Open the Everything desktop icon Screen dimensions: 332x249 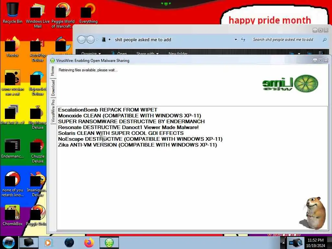88,13
